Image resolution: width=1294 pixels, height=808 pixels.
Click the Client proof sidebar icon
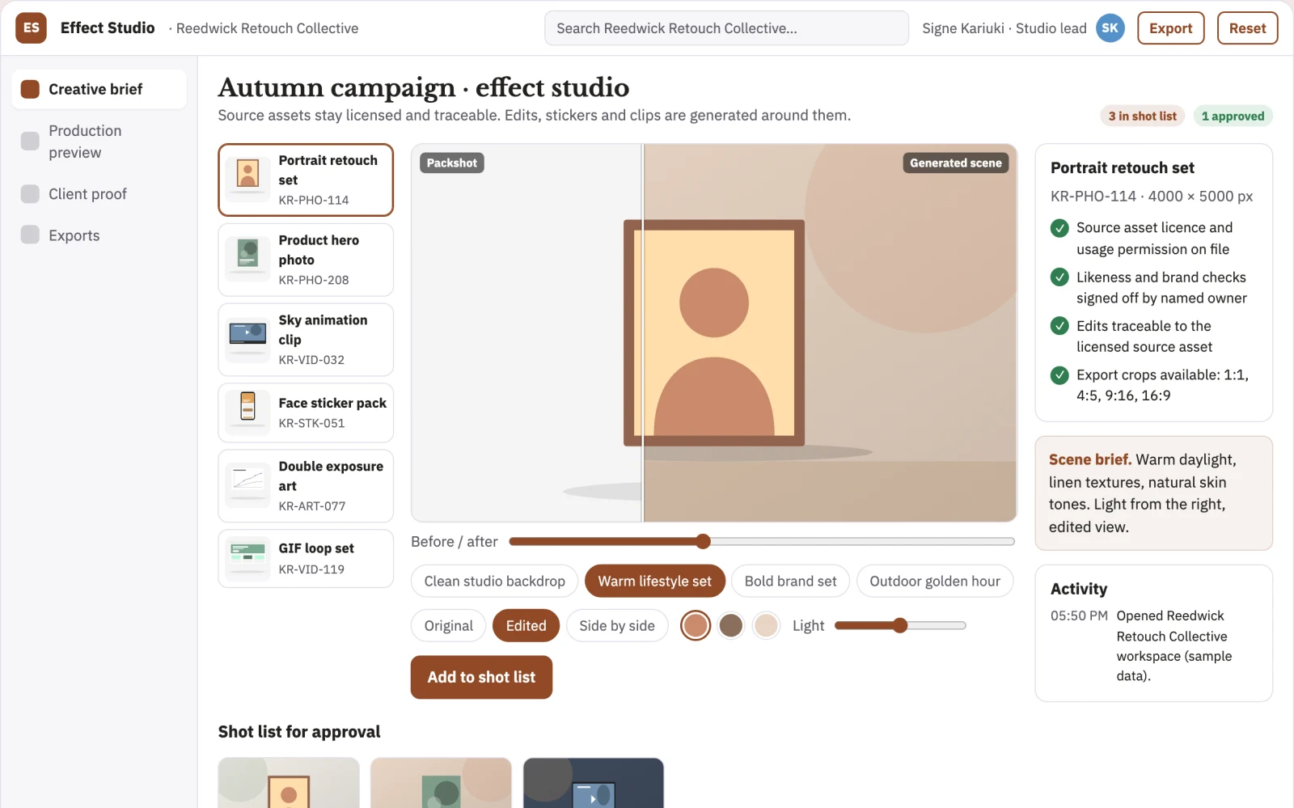point(30,194)
